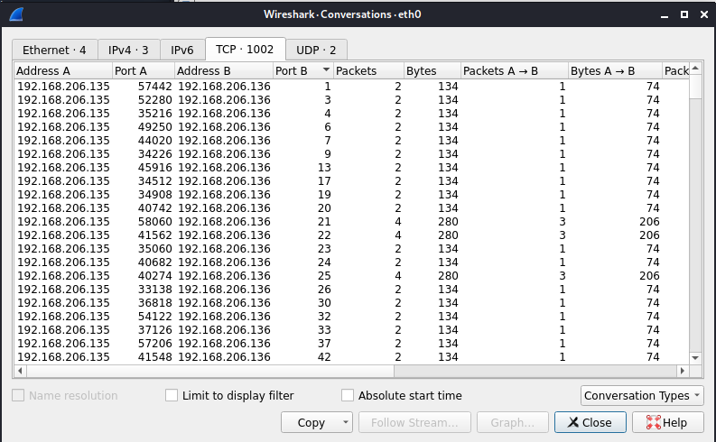Maximize the Conversations window
This screenshot has height=442, width=716.
684,14
